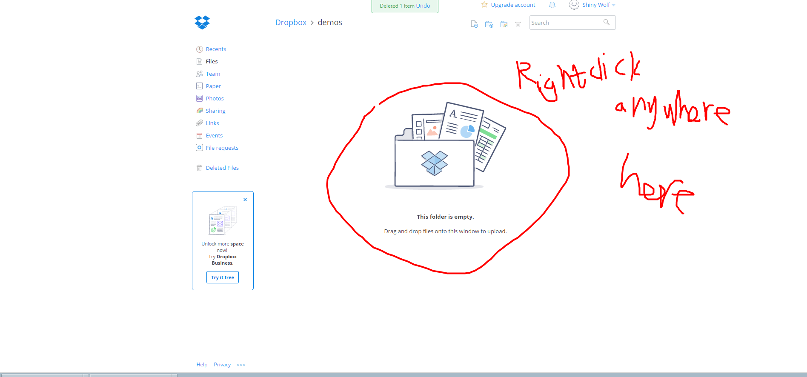Navigate to Dropbox root in breadcrumb

pyautogui.click(x=291, y=23)
